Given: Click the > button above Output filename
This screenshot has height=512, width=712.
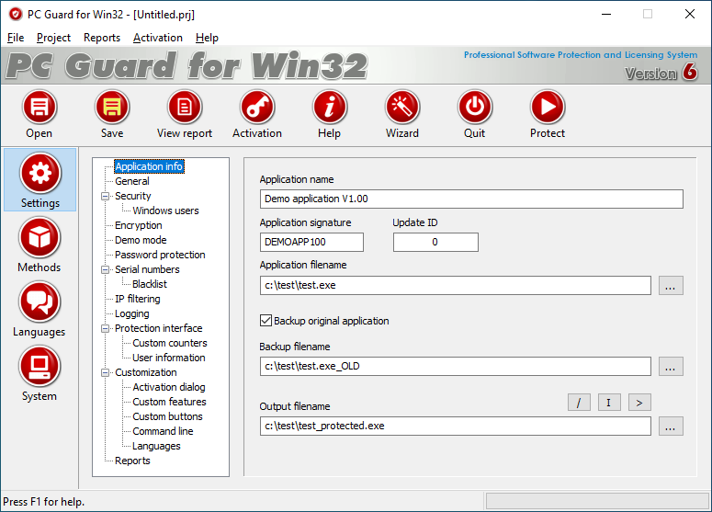Looking at the screenshot, I should click(639, 403).
